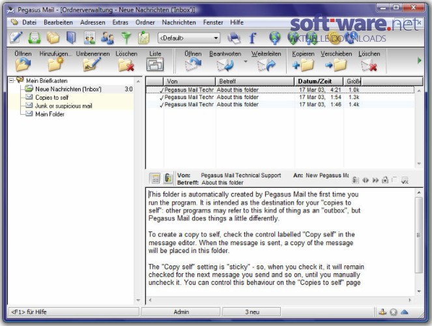Click the double-arrow icon in preview header

coord(375,180)
